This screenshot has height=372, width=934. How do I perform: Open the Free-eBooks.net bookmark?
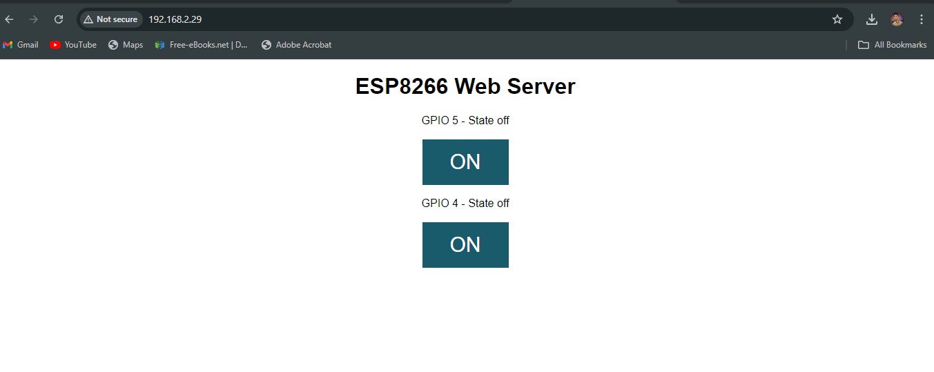[202, 45]
